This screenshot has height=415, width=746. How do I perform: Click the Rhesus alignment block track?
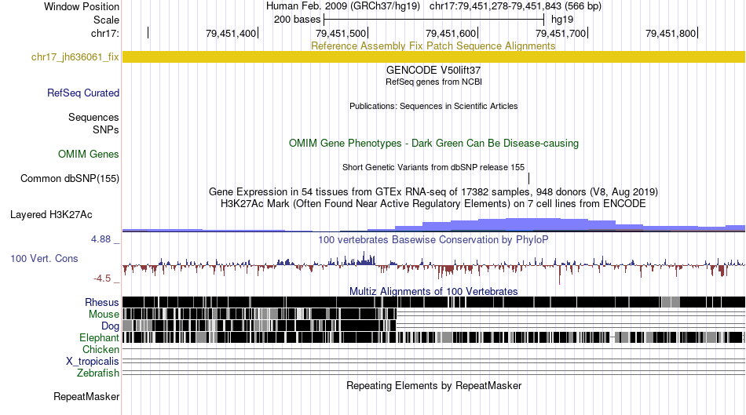pos(433,302)
